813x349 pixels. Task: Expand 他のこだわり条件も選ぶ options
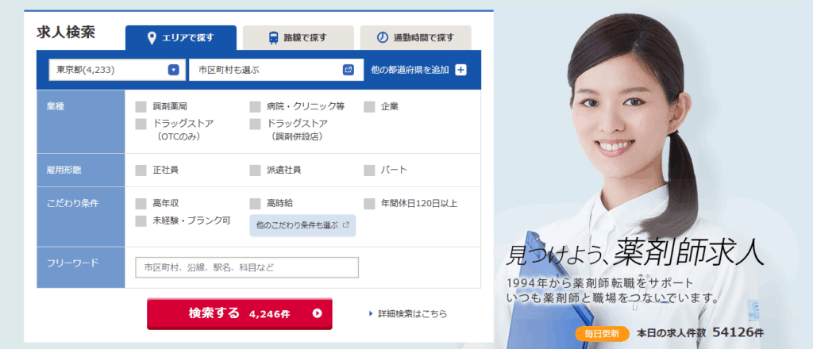pos(302,225)
